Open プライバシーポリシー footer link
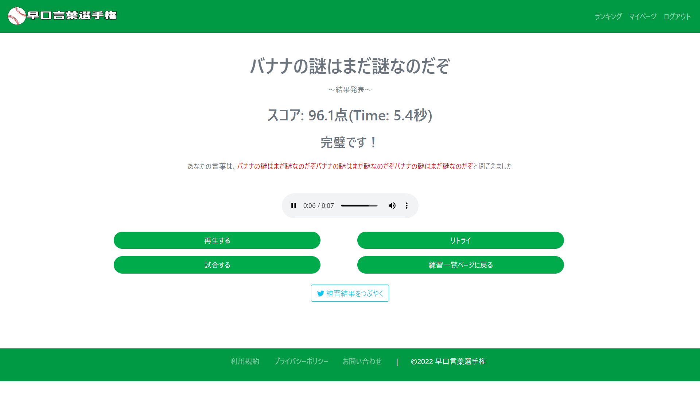 [301, 361]
